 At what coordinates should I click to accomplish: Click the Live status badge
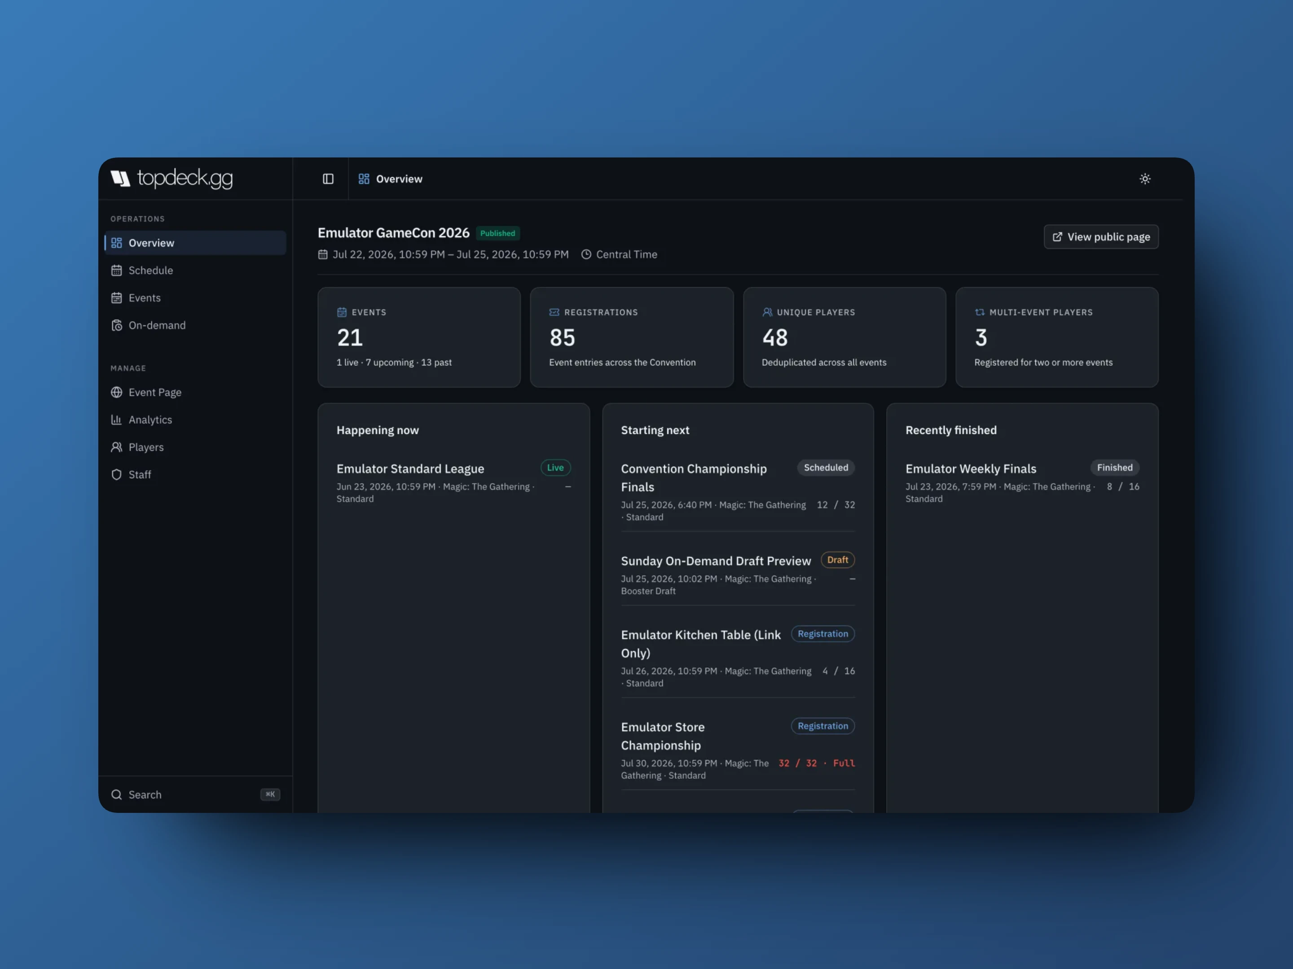click(555, 468)
